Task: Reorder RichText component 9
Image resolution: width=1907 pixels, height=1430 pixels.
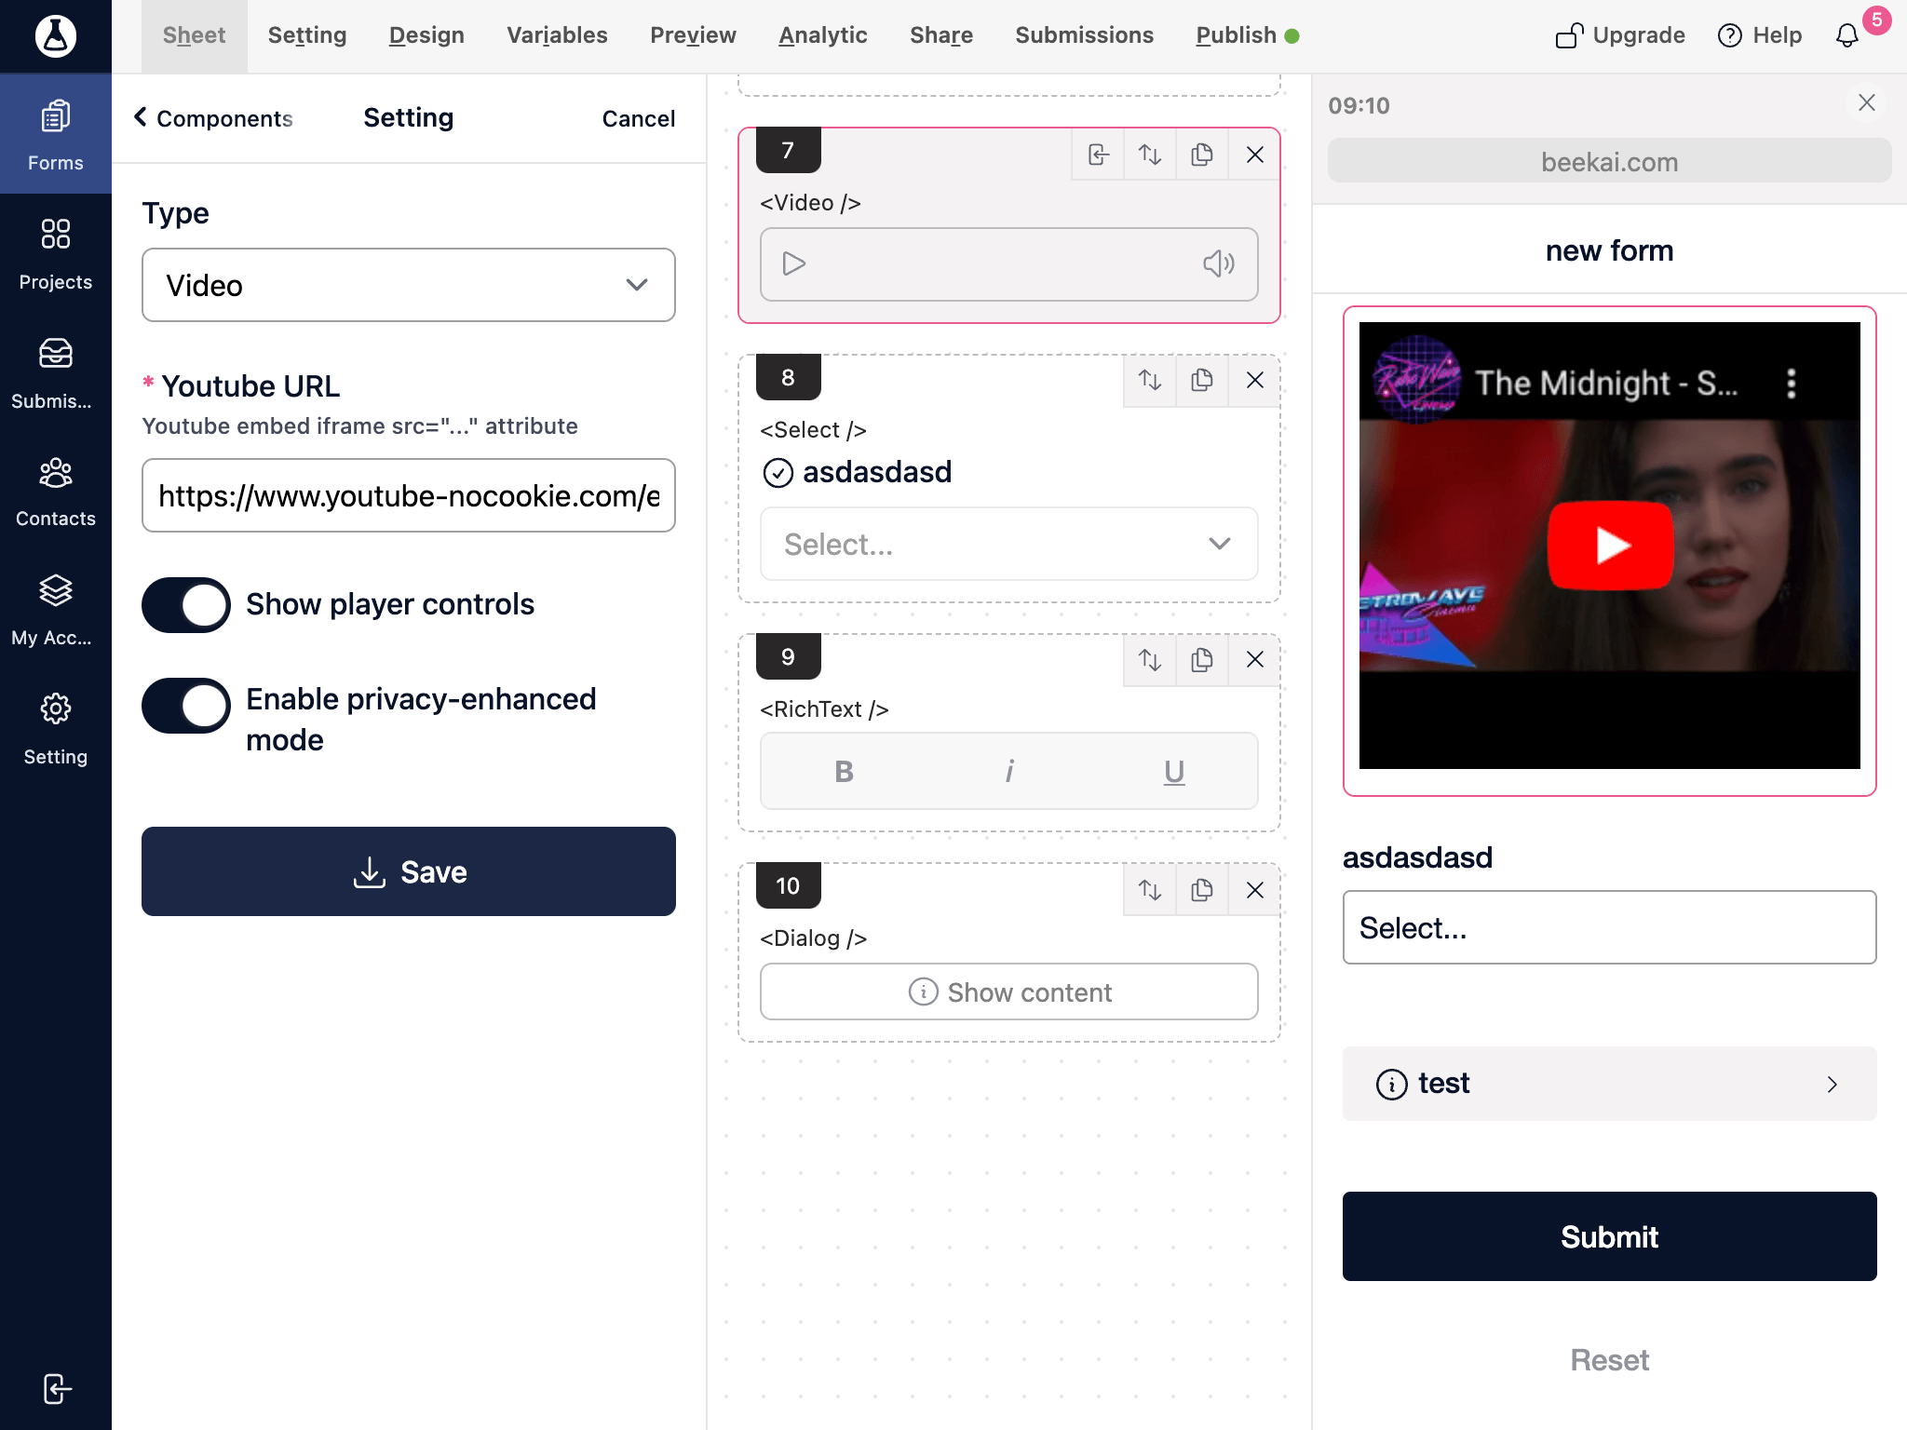Action: click(1150, 660)
